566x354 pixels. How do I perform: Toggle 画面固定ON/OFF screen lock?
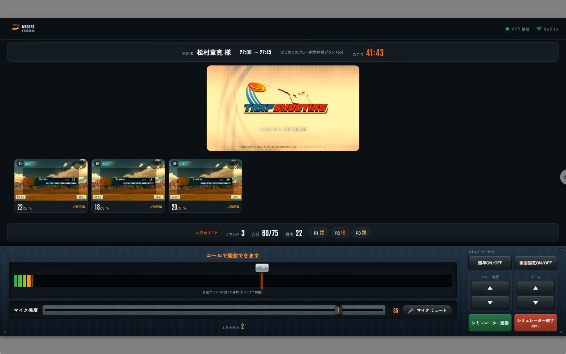[x=535, y=263]
